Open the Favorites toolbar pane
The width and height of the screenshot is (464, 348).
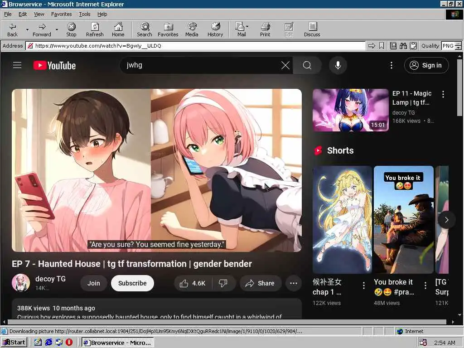point(168,29)
